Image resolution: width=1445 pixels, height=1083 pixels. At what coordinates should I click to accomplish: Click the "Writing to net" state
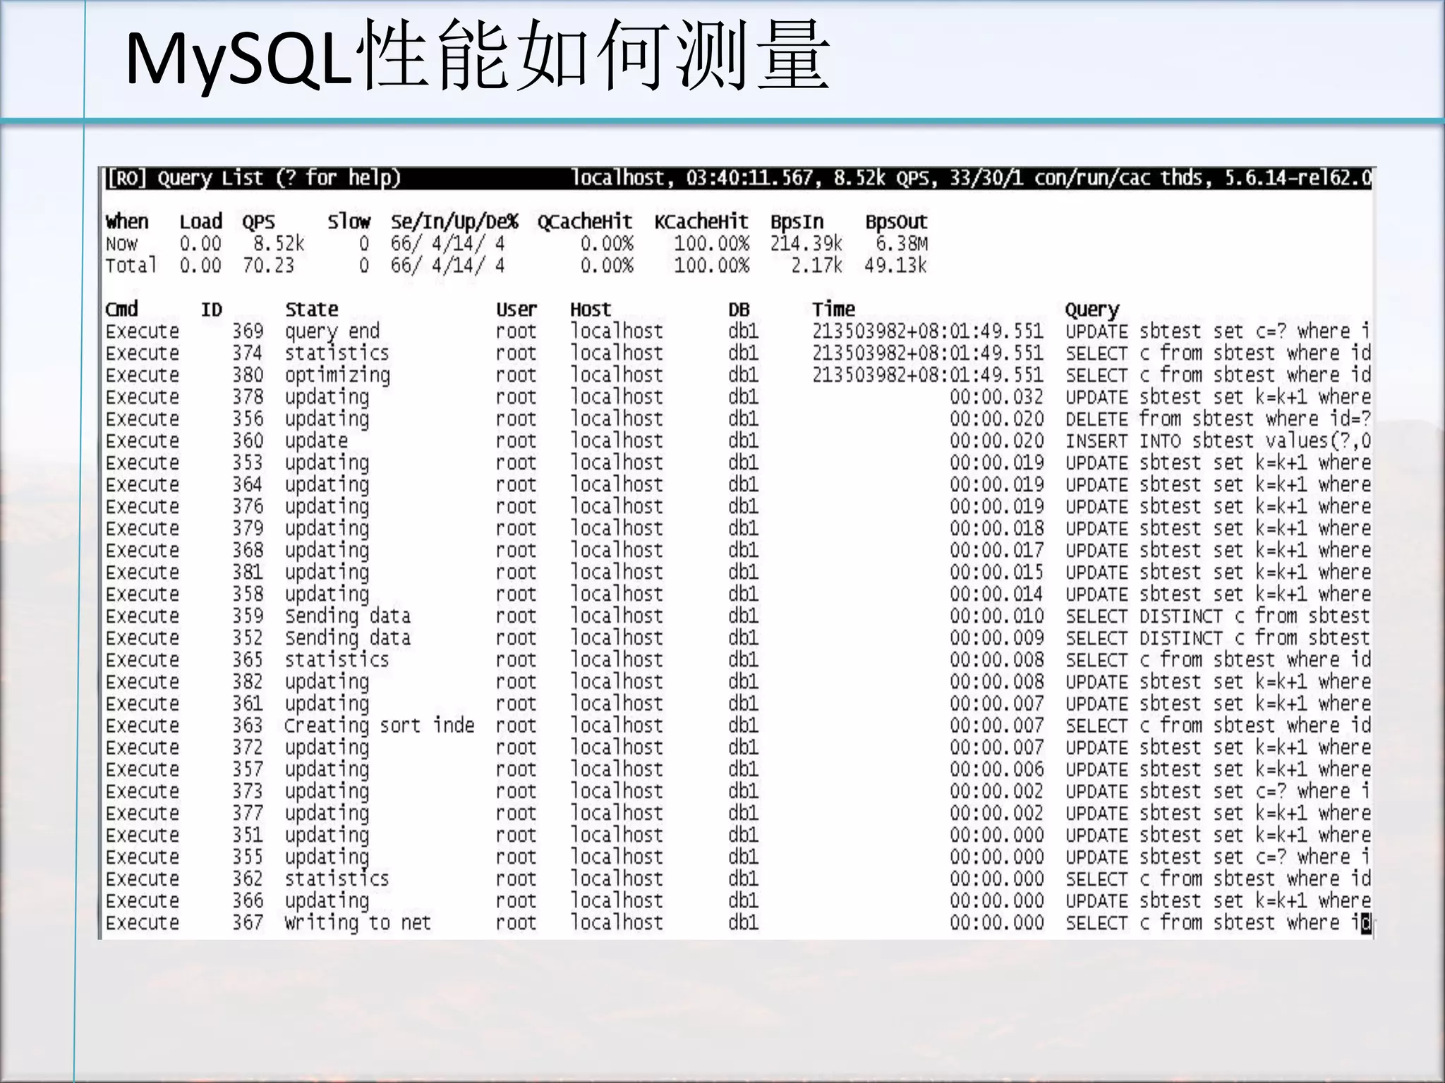pos(358,924)
